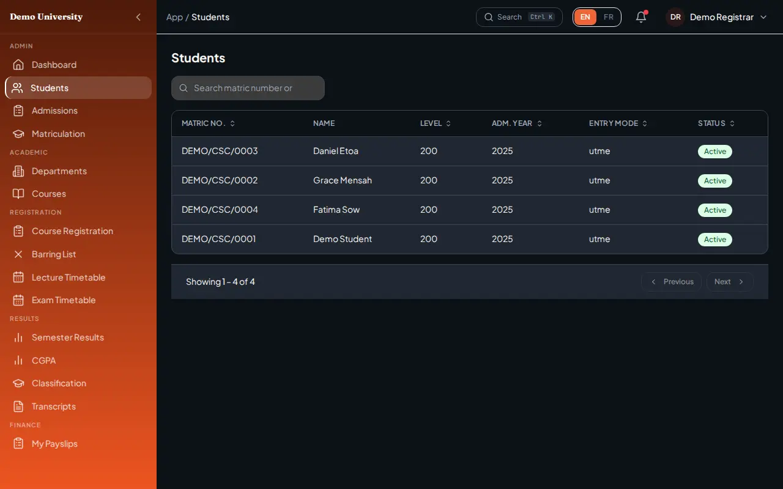Click the Course Registration clipboard icon

point(18,231)
